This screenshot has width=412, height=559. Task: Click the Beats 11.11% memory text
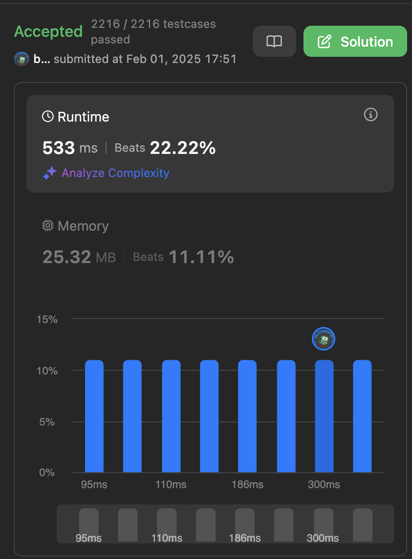click(183, 256)
